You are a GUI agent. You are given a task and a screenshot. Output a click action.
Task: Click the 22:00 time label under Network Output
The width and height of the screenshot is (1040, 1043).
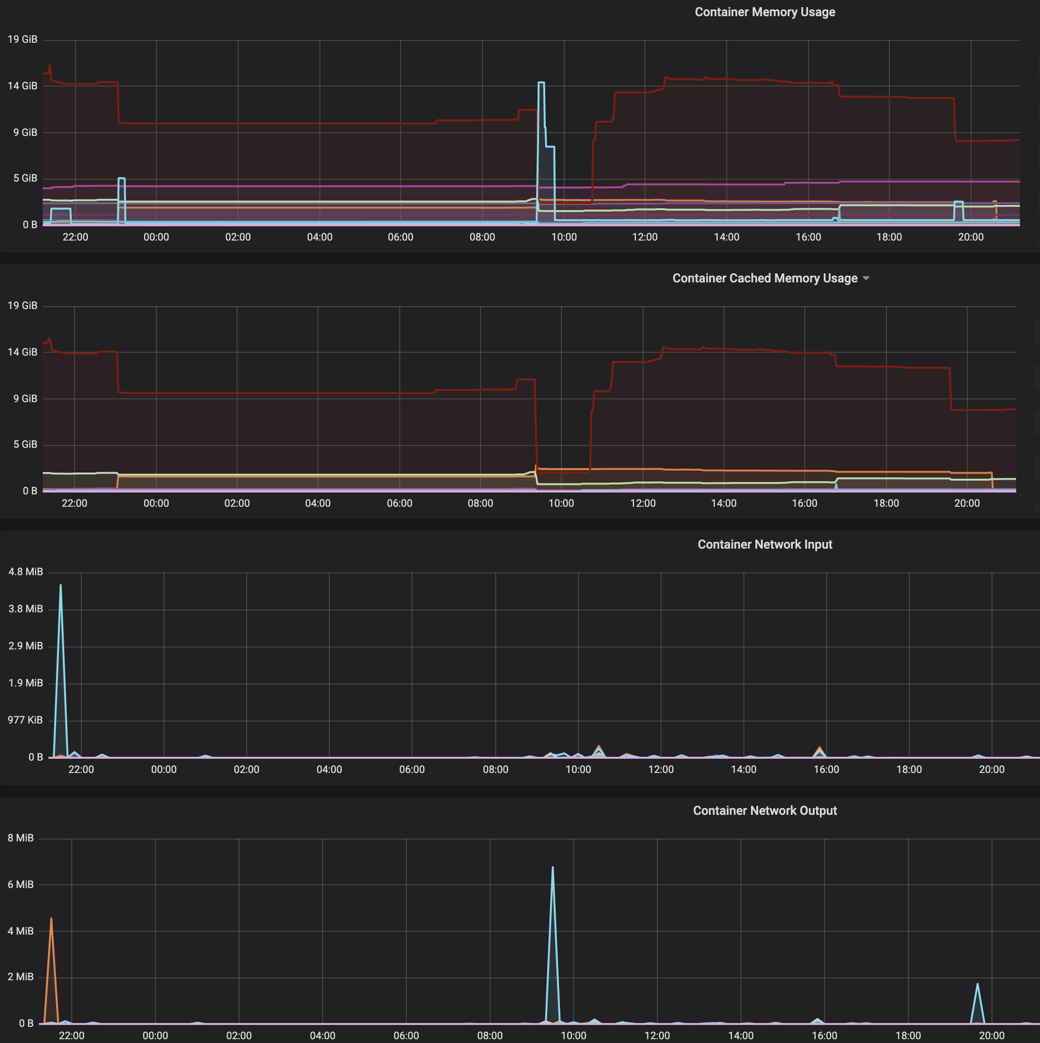pos(71,1035)
